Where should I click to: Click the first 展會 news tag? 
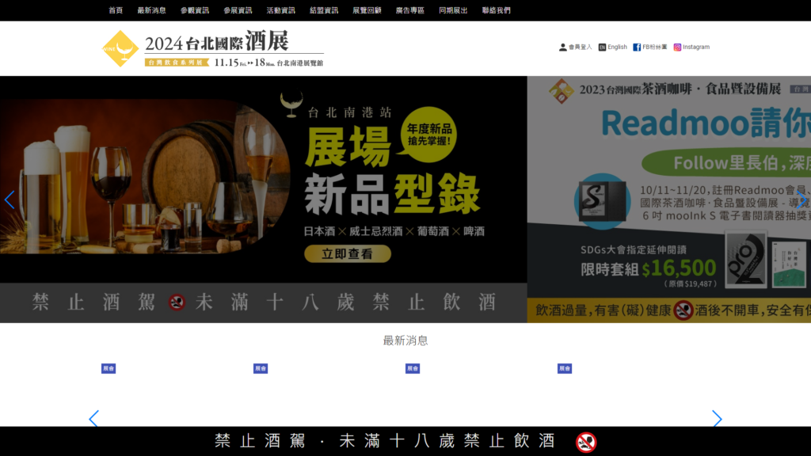pyautogui.click(x=109, y=369)
